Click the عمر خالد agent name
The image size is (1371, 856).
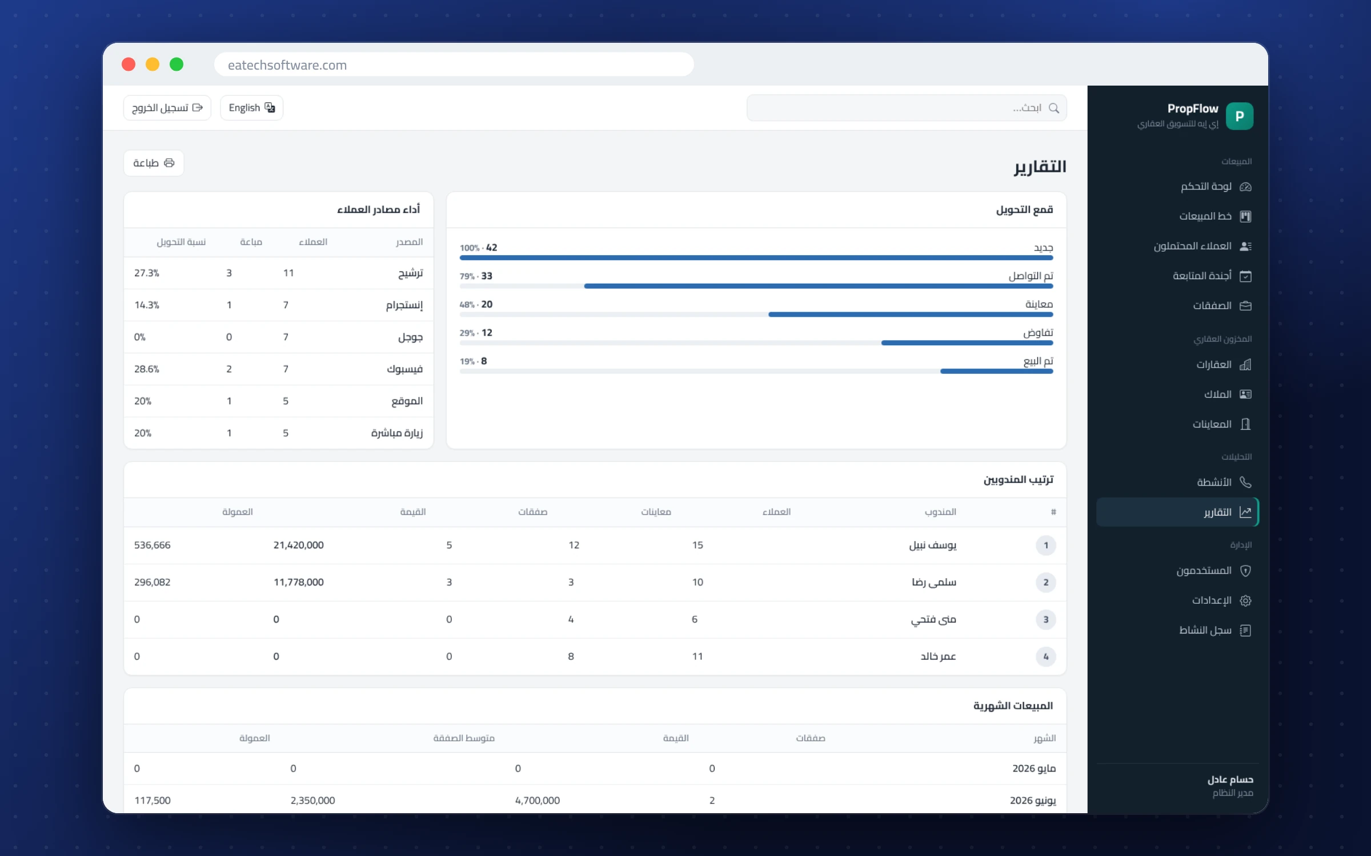(938, 657)
